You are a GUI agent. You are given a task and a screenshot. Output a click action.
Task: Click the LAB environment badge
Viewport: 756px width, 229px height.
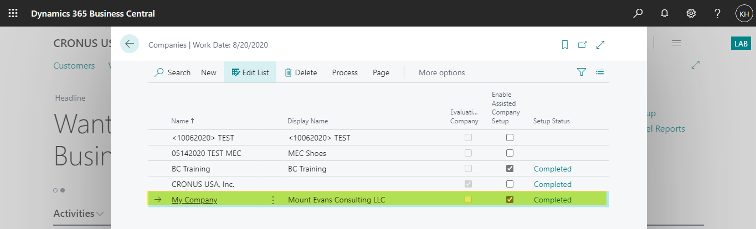(x=741, y=43)
